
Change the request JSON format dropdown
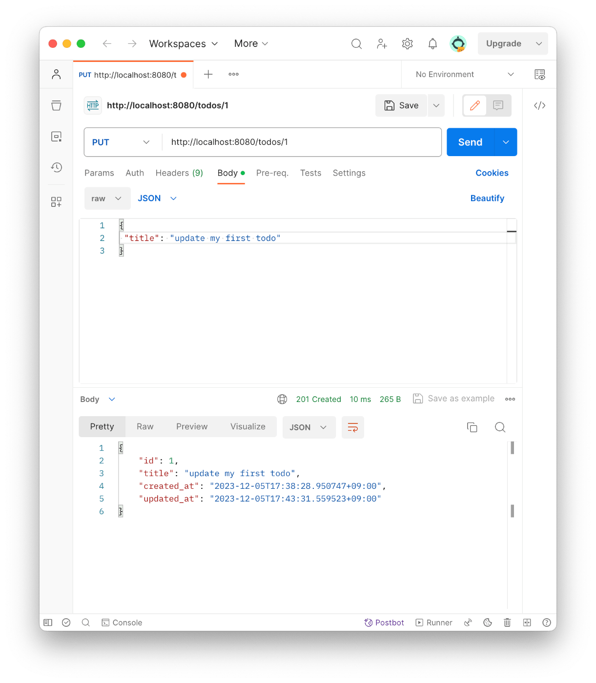click(157, 199)
